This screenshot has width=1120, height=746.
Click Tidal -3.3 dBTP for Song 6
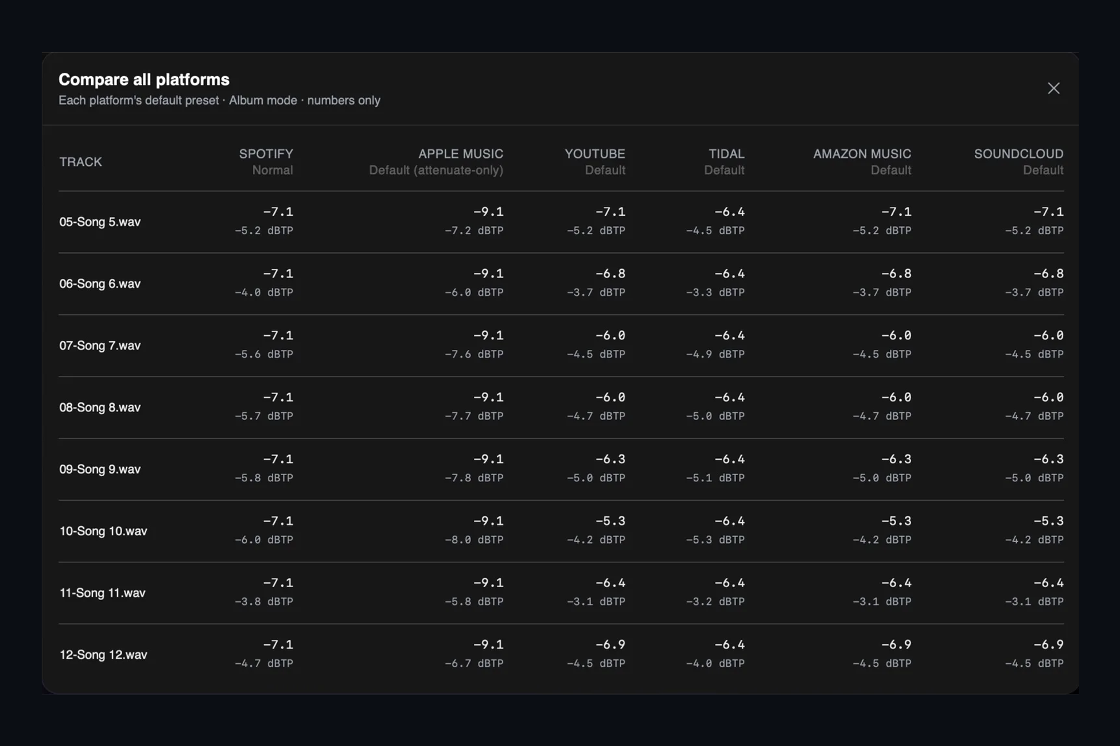click(715, 292)
